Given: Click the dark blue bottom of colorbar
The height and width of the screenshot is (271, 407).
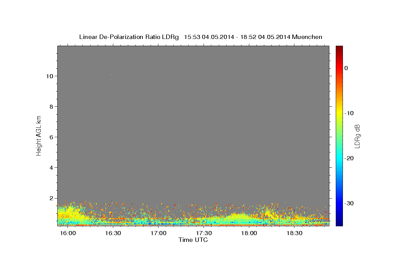Looking at the screenshot, I should pos(339,223).
